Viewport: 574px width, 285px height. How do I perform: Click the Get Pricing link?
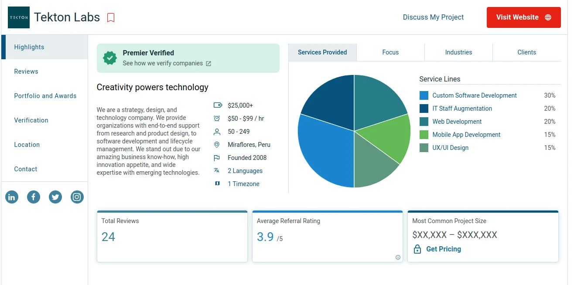pyautogui.click(x=444, y=249)
